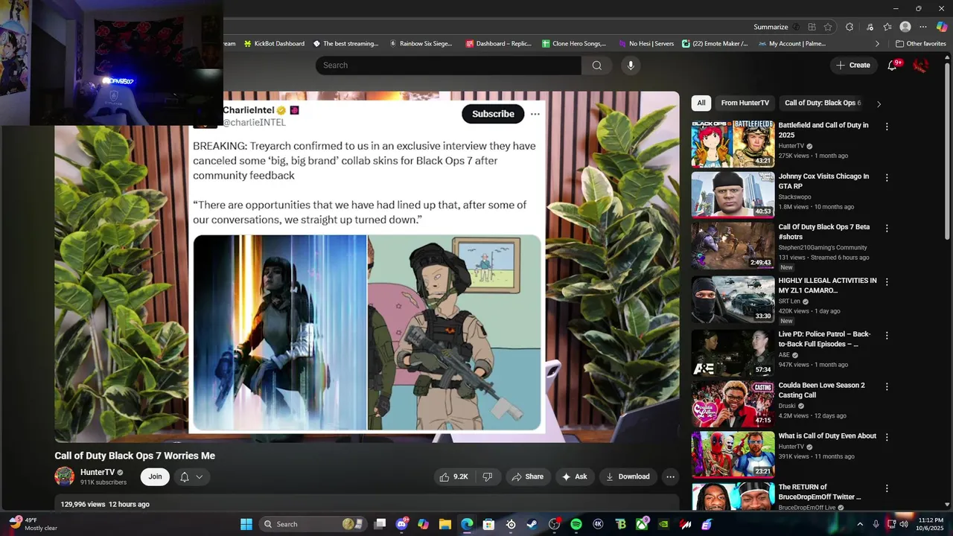Open options for Live PD Police Patrol video

887,335
